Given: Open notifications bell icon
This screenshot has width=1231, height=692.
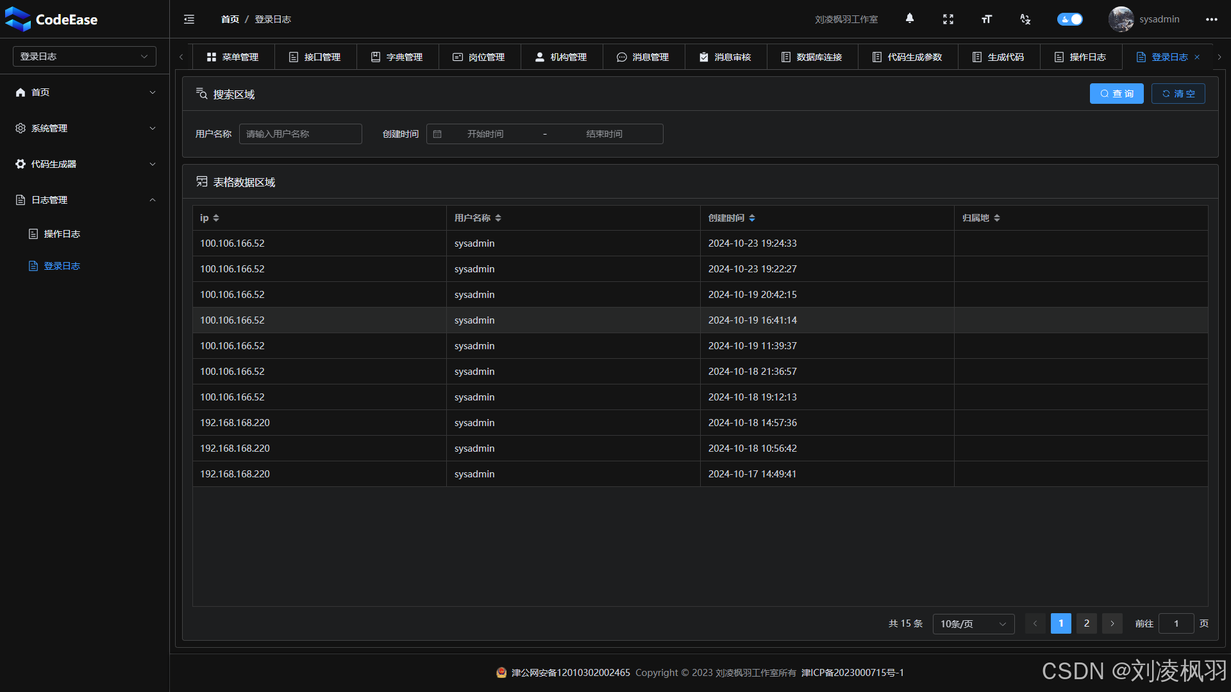Looking at the screenshot, I should (x=909, y=19).
